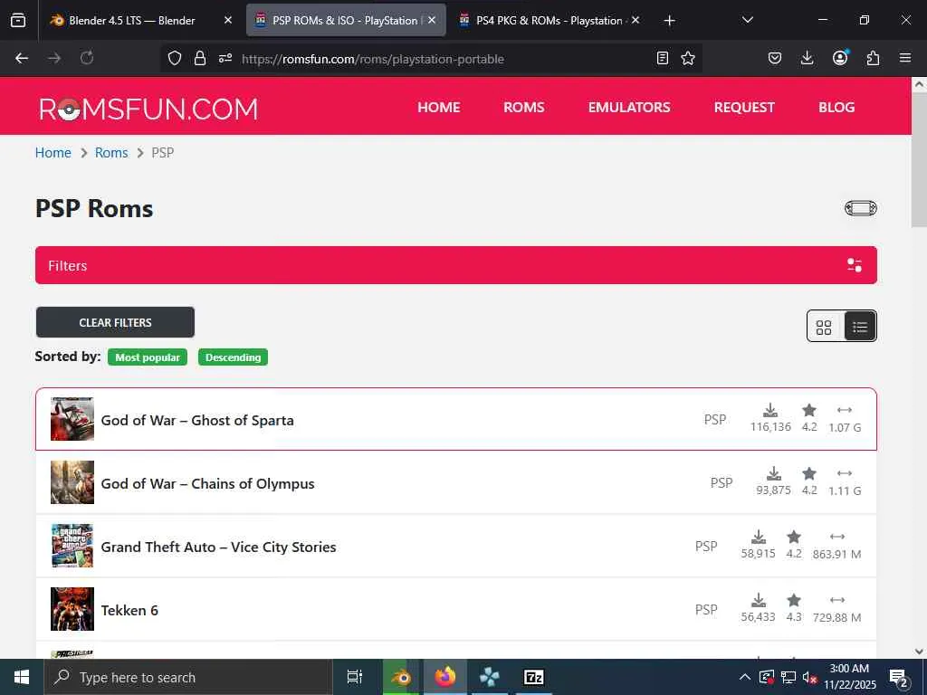
Task: Click the Most popular sort tag
Action: [x=148, y=357]
